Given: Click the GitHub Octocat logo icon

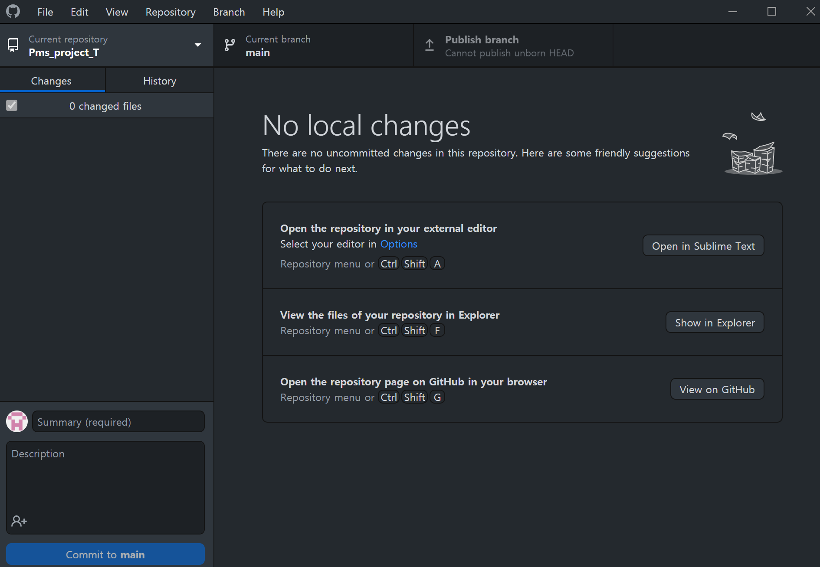Looking at the screenshot, I should (13, 12).
